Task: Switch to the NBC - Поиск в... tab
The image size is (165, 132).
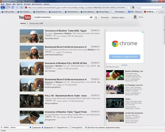Action: [135, 12]
